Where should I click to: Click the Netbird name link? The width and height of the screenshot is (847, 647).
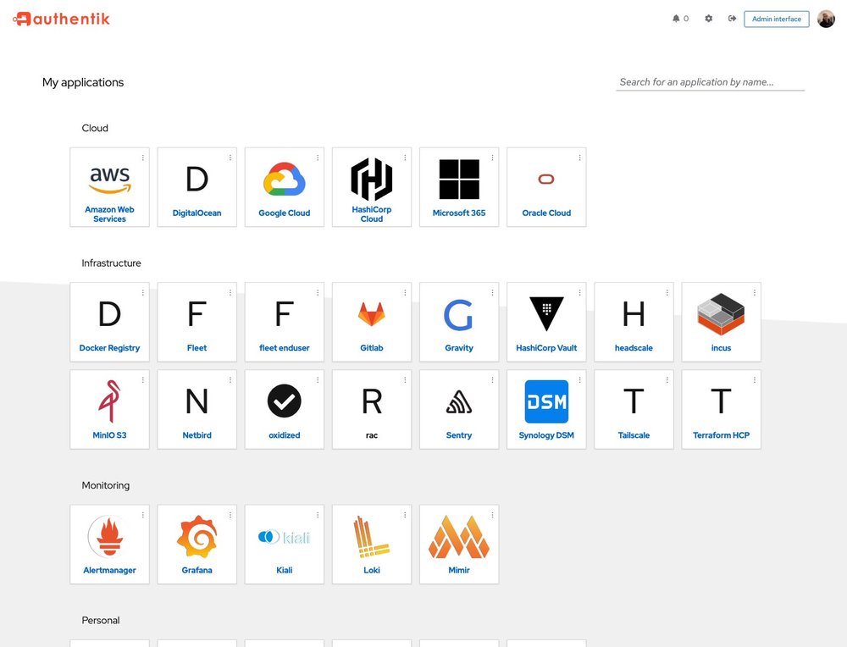coord(197,435)
